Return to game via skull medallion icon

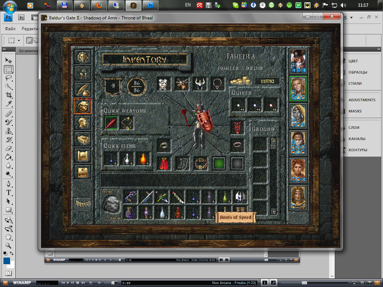point(83,57)
